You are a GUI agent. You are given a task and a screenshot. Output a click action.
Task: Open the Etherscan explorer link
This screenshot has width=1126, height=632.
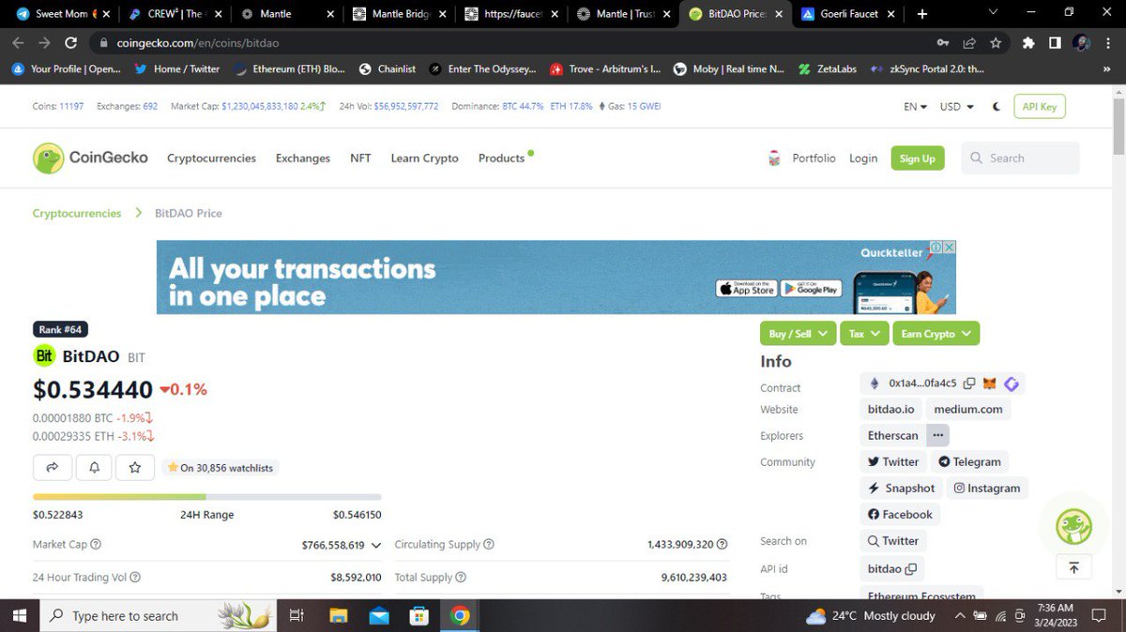892,435
